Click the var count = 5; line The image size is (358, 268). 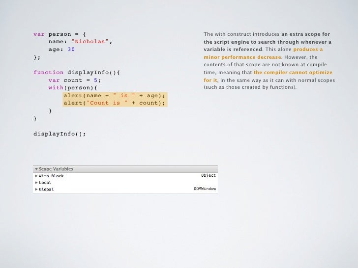[75, 80]
